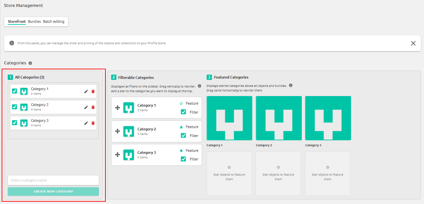Delete Category 3 using the trash icon

93,123
